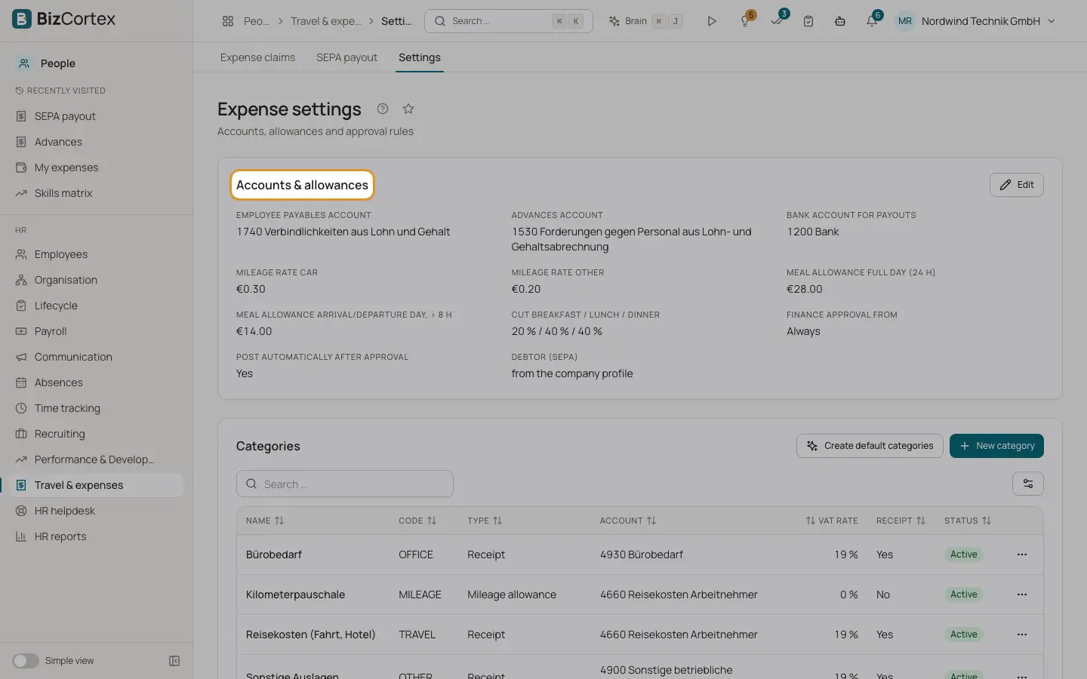Open Travel & expenses breadcrumb link

click(x=325, y=21)
